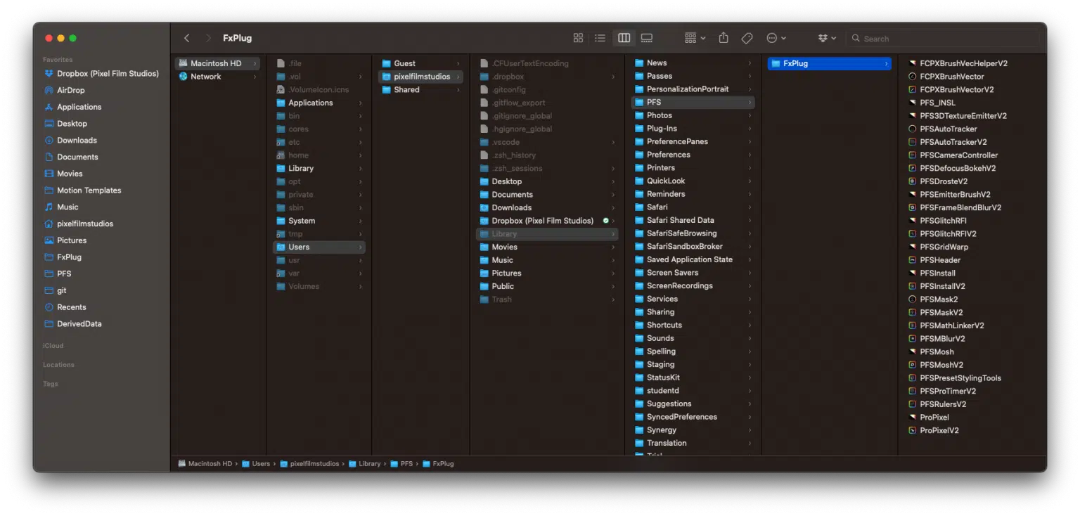Screen dimensions: 1080x516
Task: Click the Share toolbar icon
Action: [724, 38]
